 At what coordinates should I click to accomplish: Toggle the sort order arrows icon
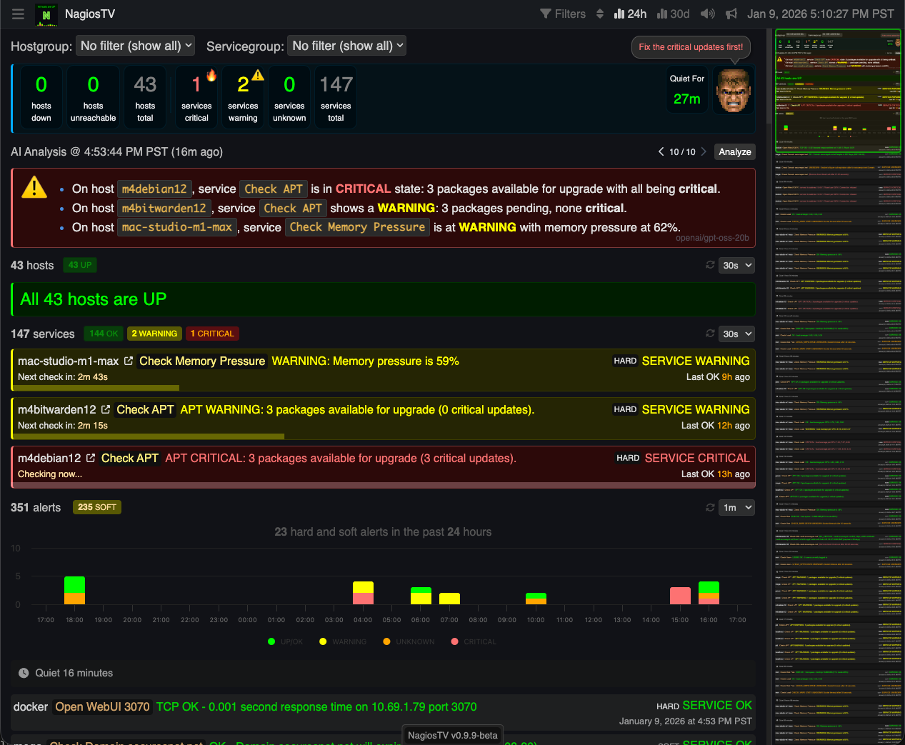tap(600, 14)
